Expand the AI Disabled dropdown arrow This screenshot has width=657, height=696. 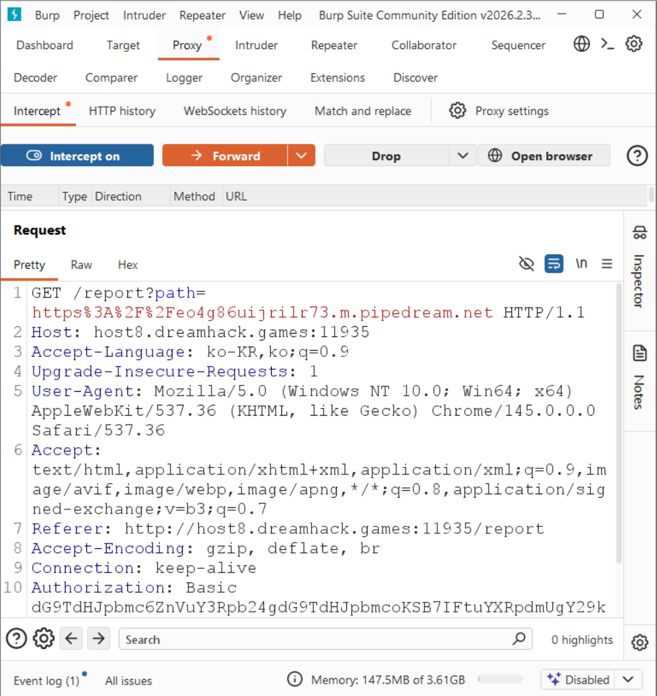628,679
